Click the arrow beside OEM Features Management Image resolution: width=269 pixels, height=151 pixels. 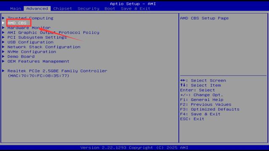click(3, 61)
